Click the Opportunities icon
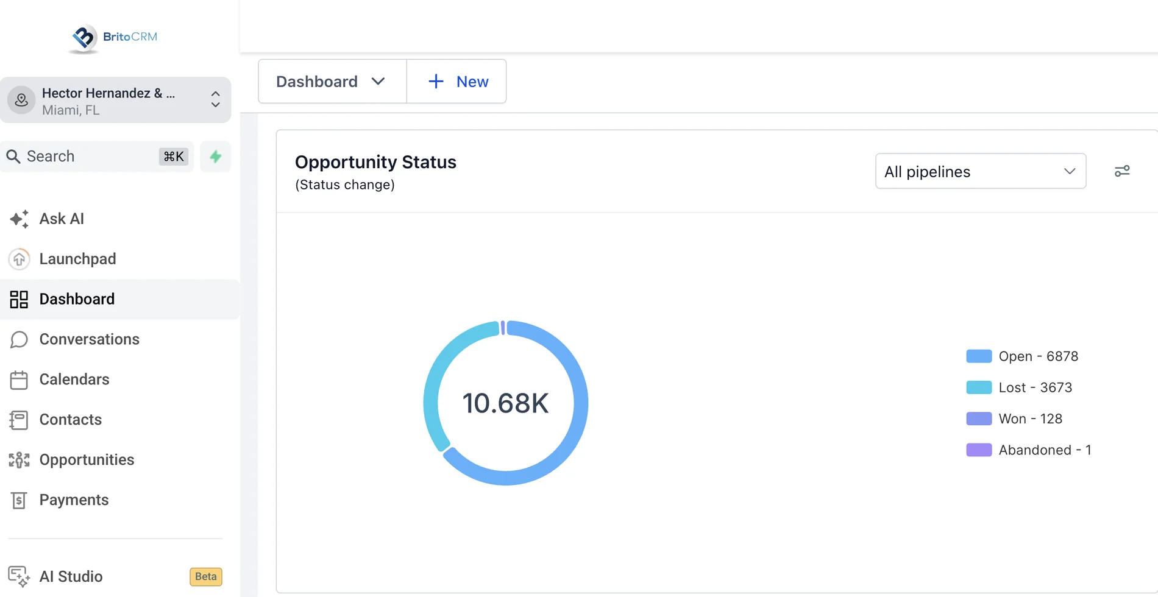Screen dimensions: 1158x597 (x=19, y=460)
